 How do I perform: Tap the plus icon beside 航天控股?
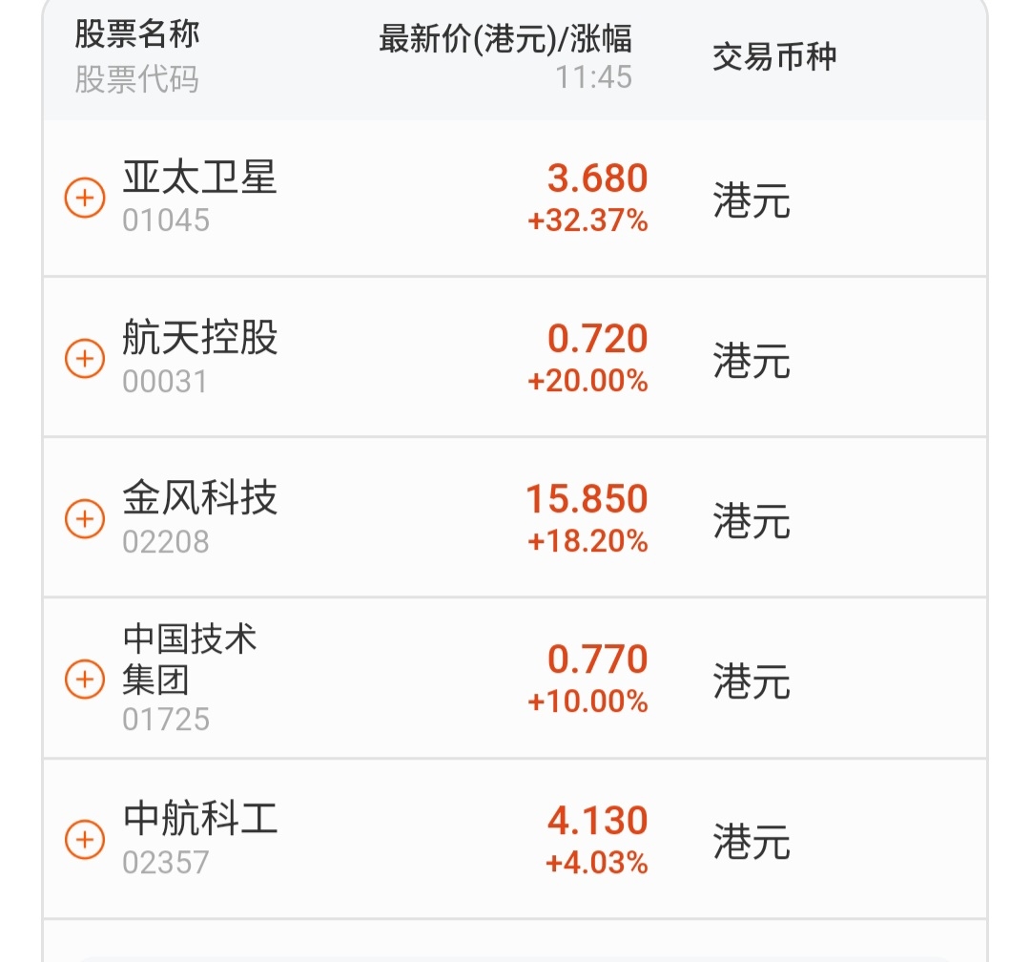point(85,359)
